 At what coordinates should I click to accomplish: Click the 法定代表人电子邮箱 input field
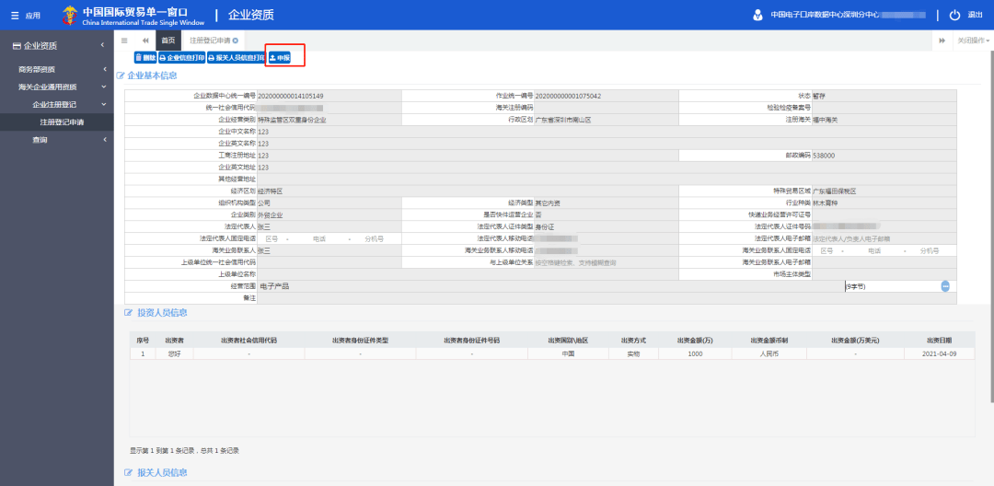click(884, 239)
